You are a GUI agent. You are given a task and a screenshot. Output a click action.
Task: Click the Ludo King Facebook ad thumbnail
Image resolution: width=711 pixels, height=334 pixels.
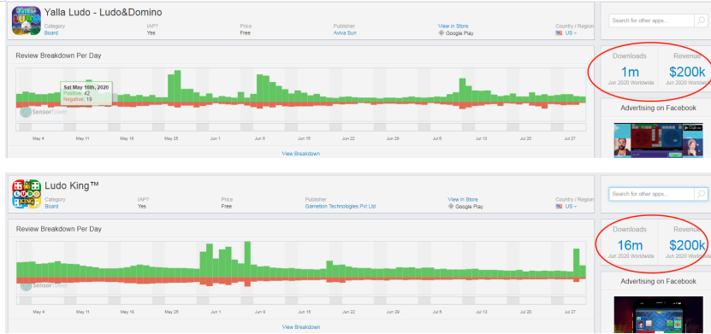click(x=658, y=315)
